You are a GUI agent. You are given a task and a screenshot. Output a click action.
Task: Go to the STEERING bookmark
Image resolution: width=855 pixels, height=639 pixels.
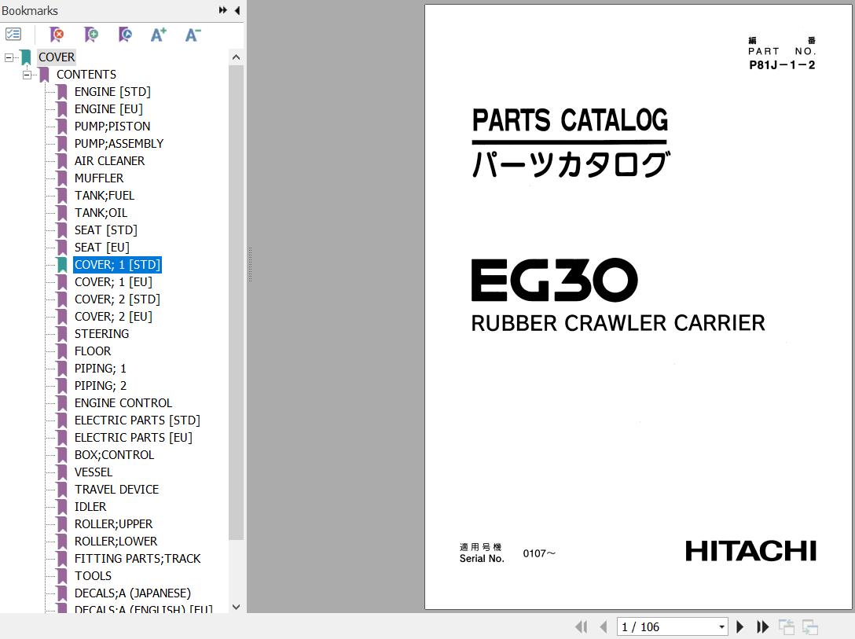pos(101,334)
